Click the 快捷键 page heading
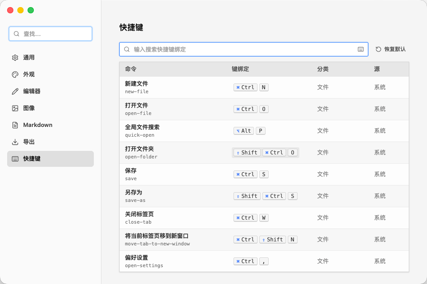 [131, 28]
